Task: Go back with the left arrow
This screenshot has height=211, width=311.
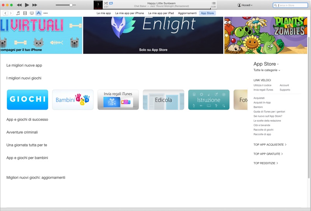Action: click(x=5, y=13)
